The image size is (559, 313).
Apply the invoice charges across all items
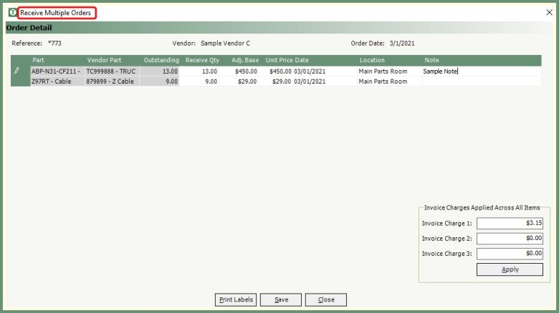[x=510, y=269]
